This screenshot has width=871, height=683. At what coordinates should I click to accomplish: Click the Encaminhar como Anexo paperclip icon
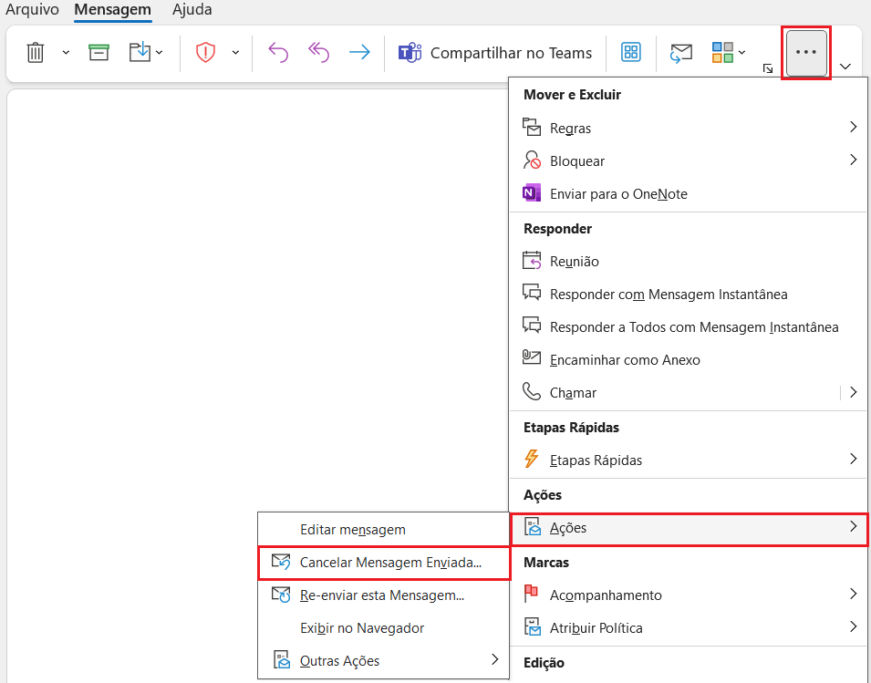[532, 357]
